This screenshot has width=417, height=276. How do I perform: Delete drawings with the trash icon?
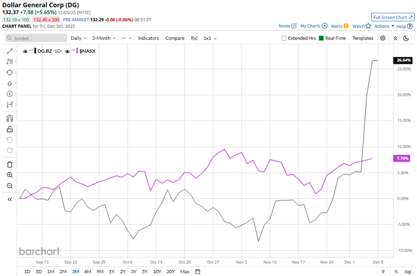[10, 164]
